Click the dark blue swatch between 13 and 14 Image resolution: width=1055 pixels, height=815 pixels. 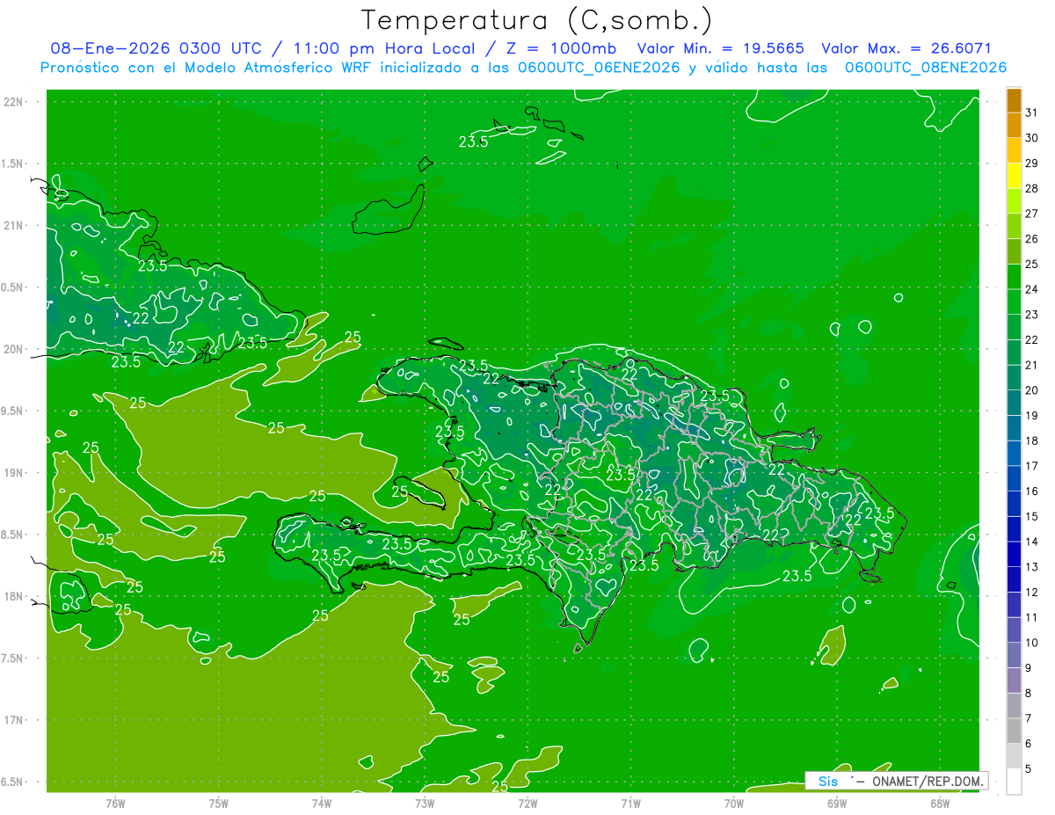[1014, 554]
